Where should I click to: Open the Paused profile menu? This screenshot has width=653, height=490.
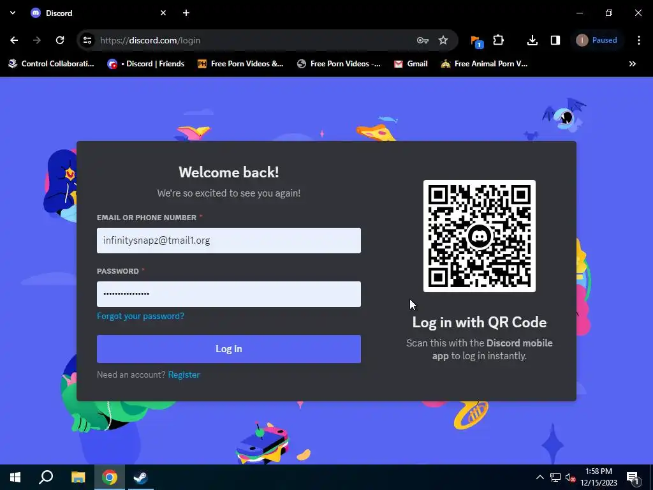pyautogui.click(x=597, y=40)
